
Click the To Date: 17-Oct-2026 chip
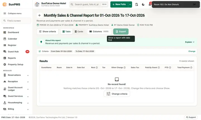point(85,51)
